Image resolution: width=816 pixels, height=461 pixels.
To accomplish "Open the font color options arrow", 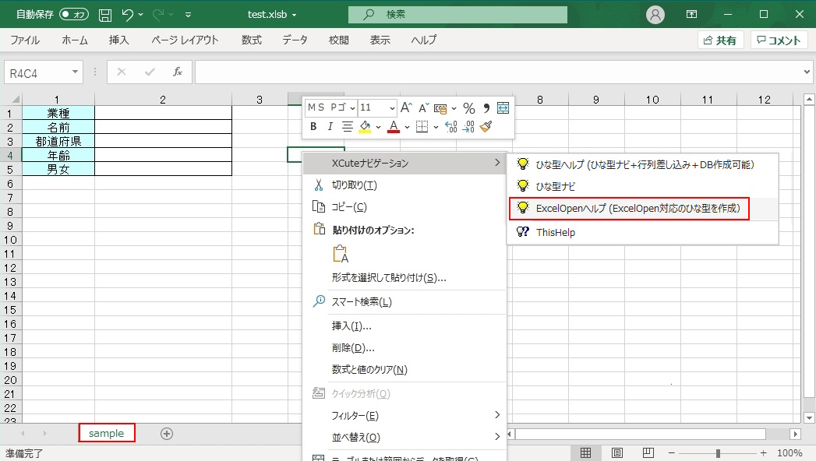I will tap(407, 126).
